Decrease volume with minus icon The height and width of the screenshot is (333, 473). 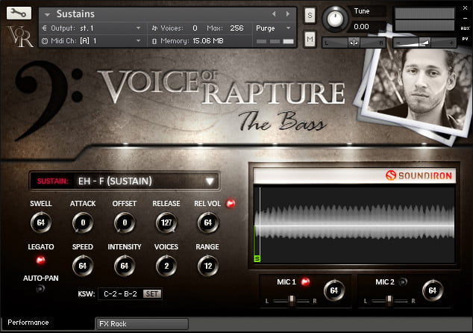(x=398, y=43)
